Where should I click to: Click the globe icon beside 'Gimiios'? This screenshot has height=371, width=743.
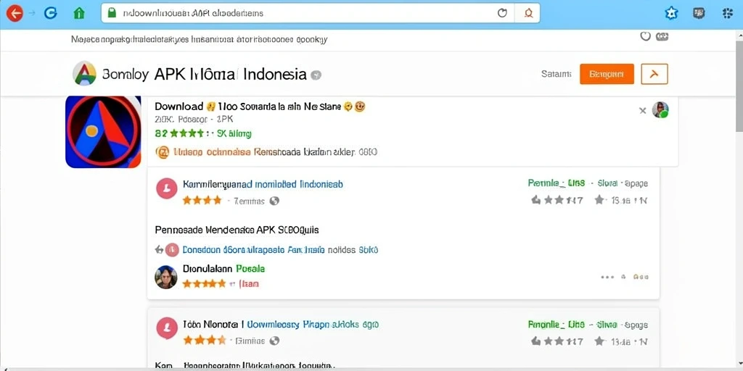point(274,341)
